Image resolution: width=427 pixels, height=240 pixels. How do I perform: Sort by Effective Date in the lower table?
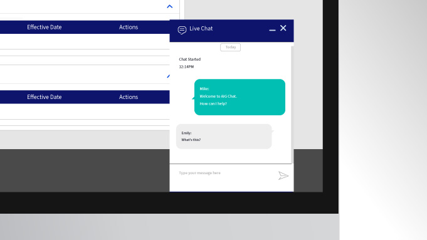coord(45,97)
